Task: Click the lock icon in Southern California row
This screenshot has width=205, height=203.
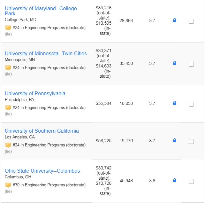Action: pyautogui.click(x=175, y=140)
